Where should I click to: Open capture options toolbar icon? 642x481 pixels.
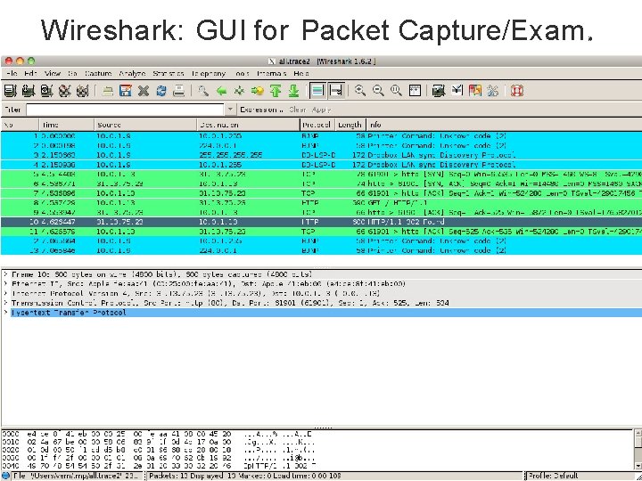[x=29, y=90]
